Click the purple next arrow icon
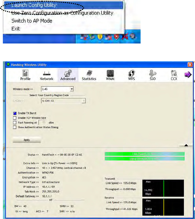Image resolution: width=195 pixels, height=219 pixels. pyautogui.click(x=188, y=75)
